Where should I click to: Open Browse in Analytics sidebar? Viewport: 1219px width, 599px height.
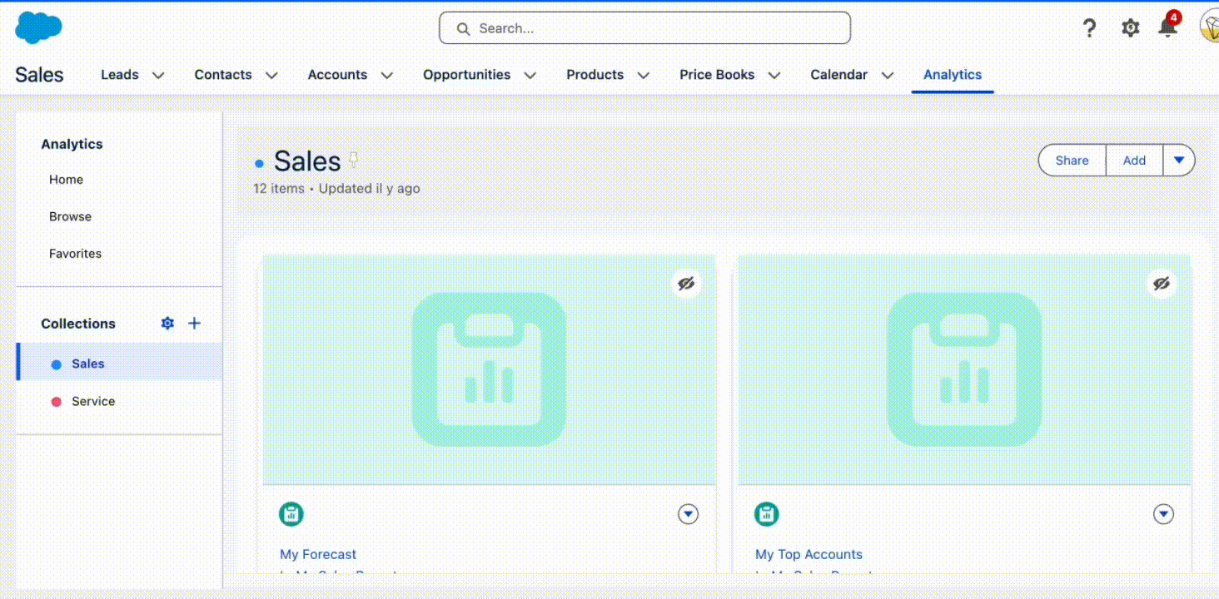coord(70,216)
